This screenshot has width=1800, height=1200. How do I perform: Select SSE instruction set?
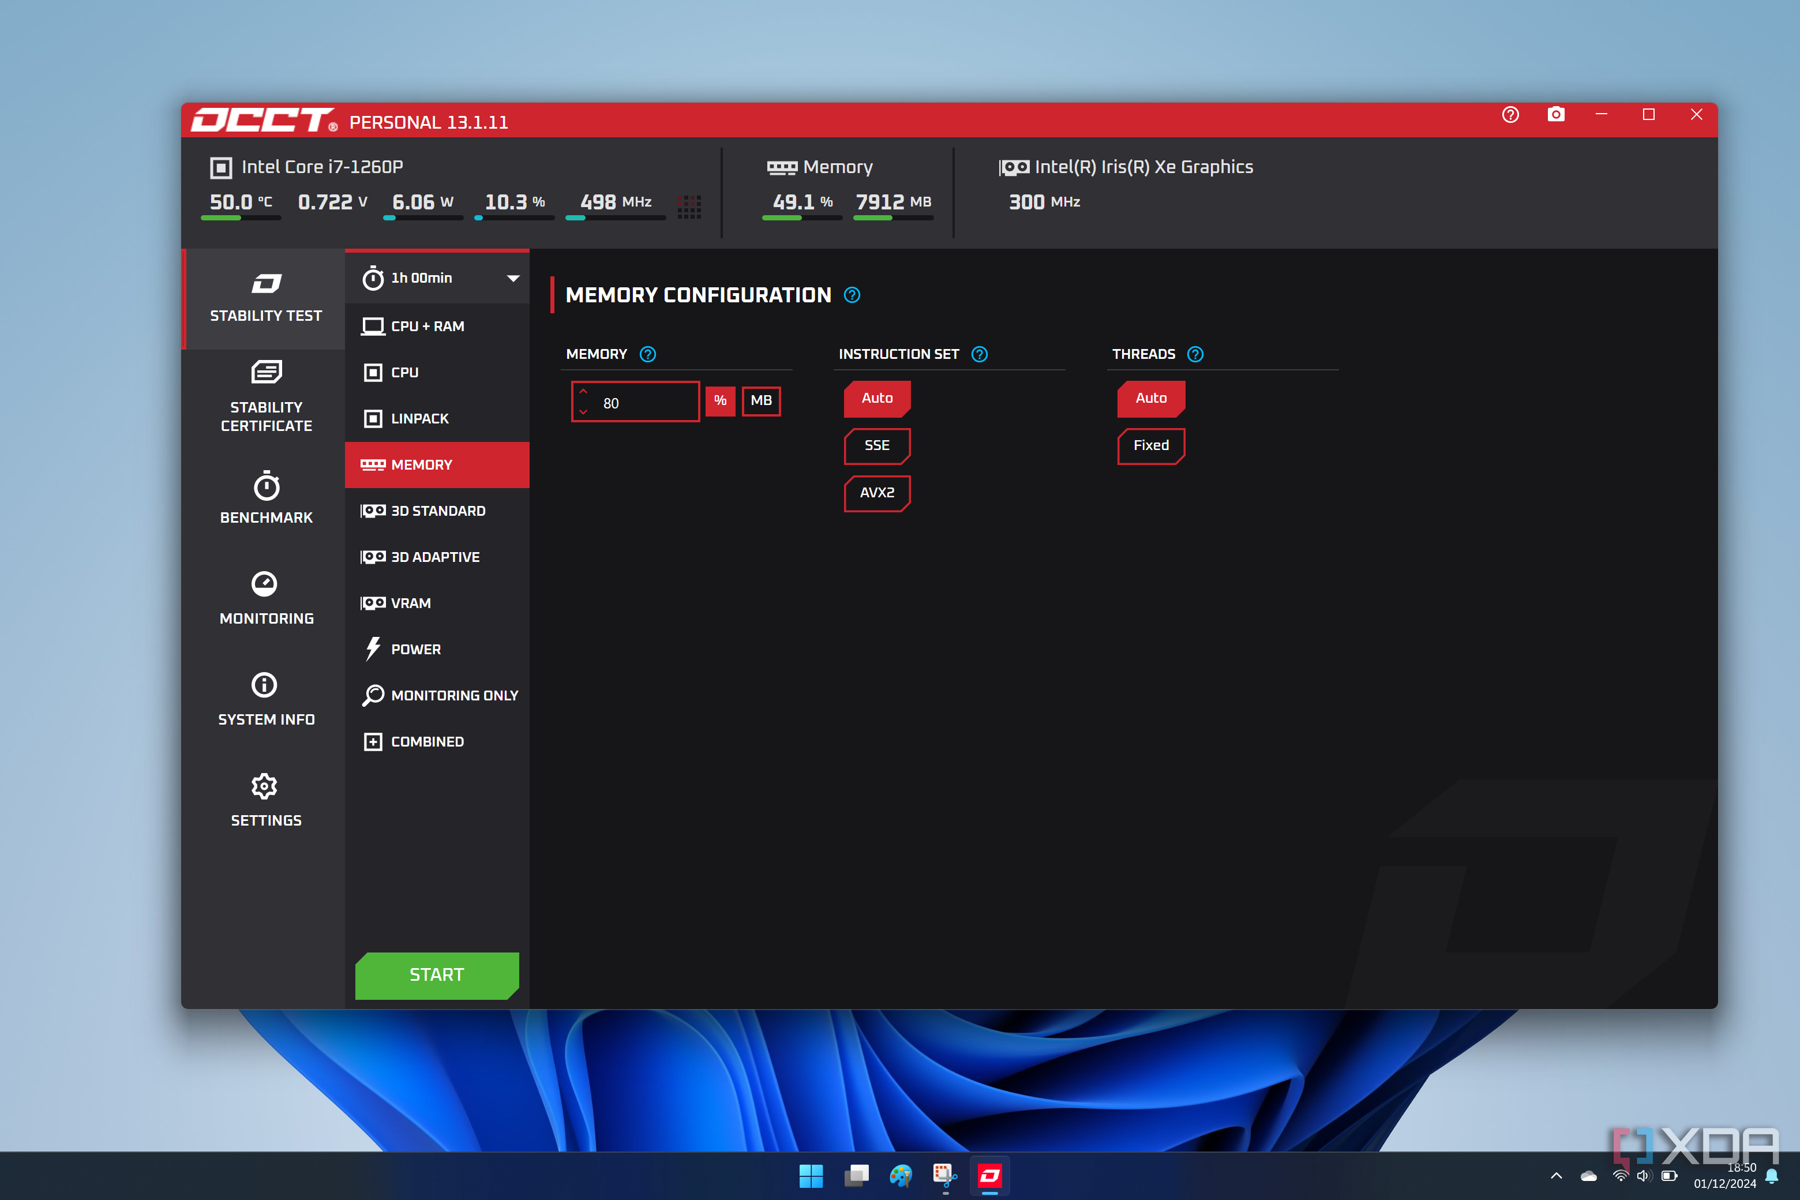[876, 445]
